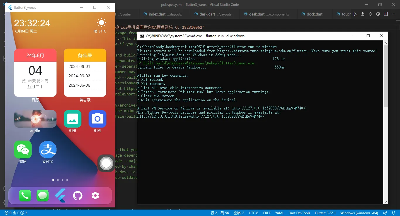The image size is (400, 216).
Task: Open errors and warnings status item
Action: pyautogui.click(x=16, y=213)
